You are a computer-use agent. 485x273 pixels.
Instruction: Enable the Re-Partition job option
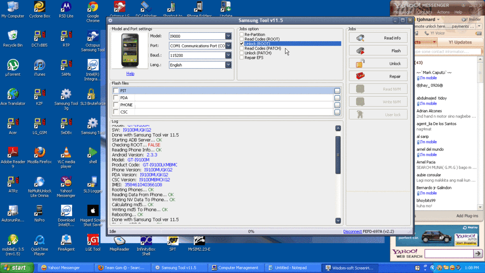click(x=242, y=35)
